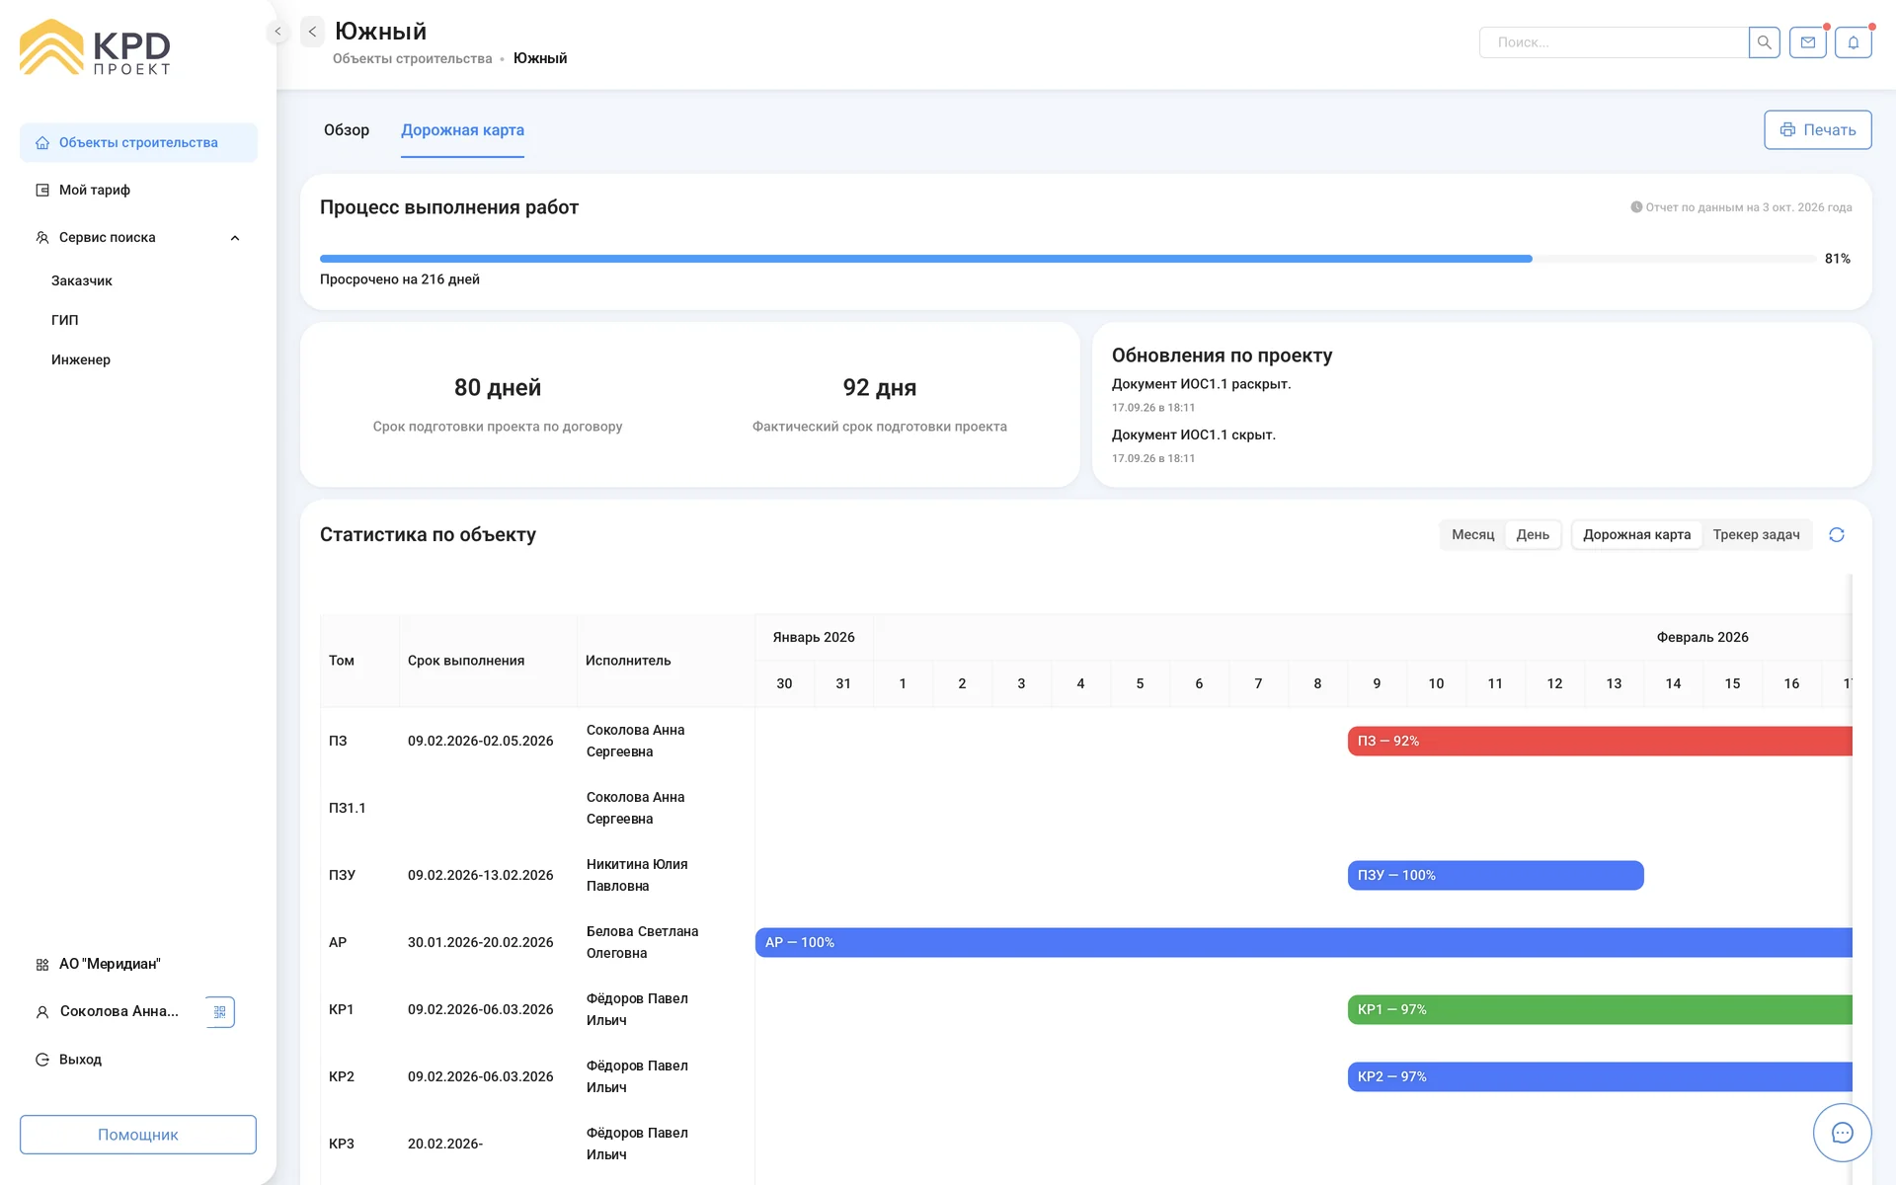The height and width of the screenshot is (1185, 1896).
Task: Click the green КР1 — 97% Gantt bar
Action: [1600, 1009]
